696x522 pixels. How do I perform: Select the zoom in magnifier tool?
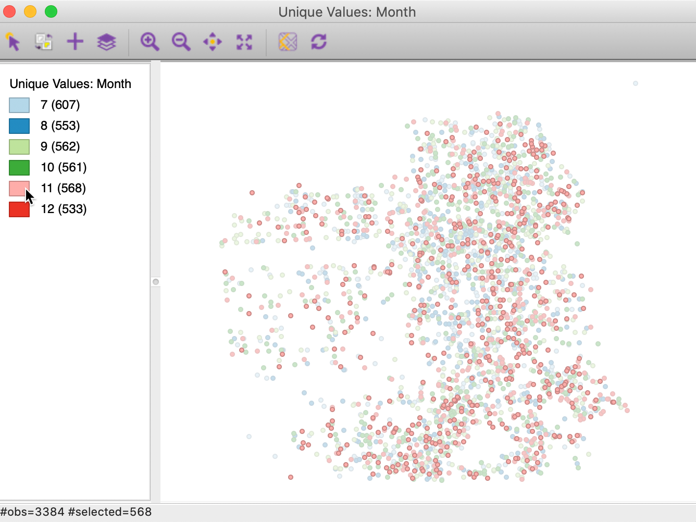click(x=150, y=42)
